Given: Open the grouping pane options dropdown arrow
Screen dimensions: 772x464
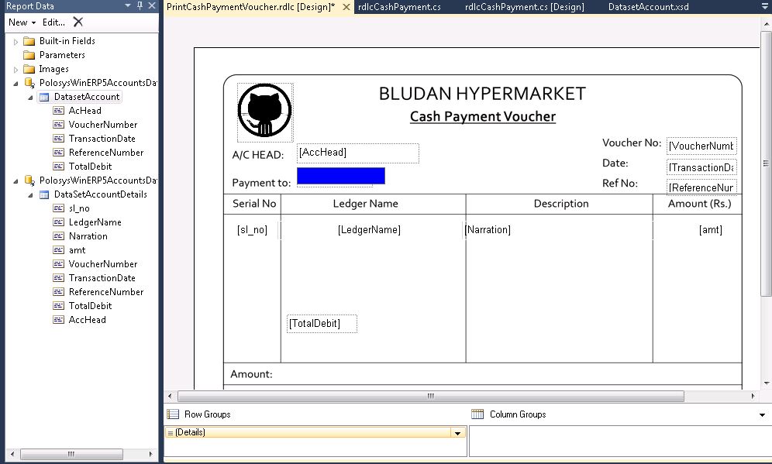Looking at the screenshot, I should click(x=762, y=414).
